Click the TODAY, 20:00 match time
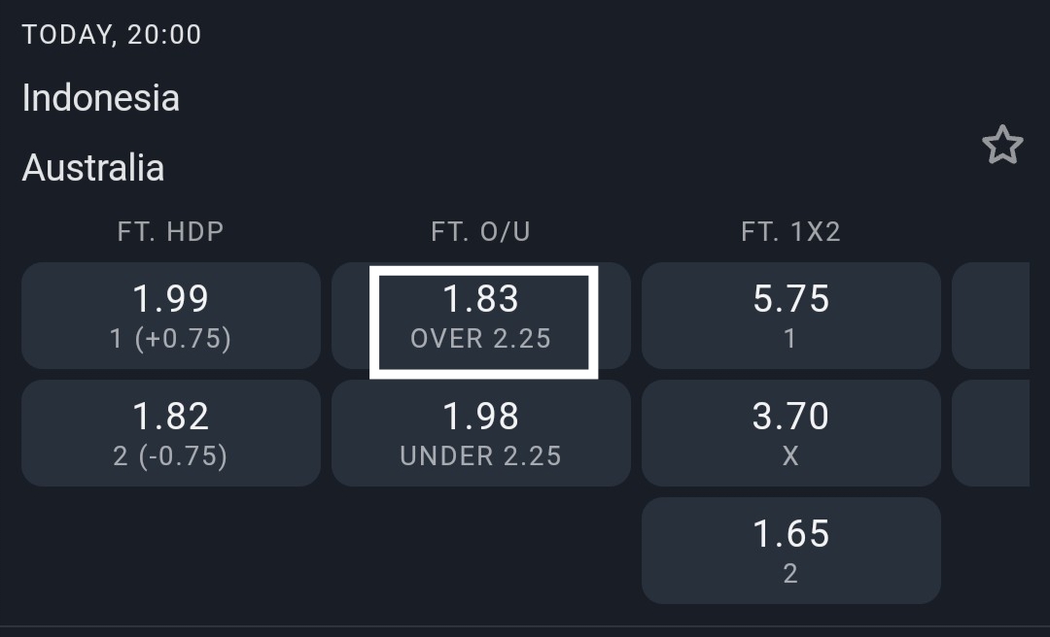The width and height of the screenshot is (1050, 637). tap(112, 35)
